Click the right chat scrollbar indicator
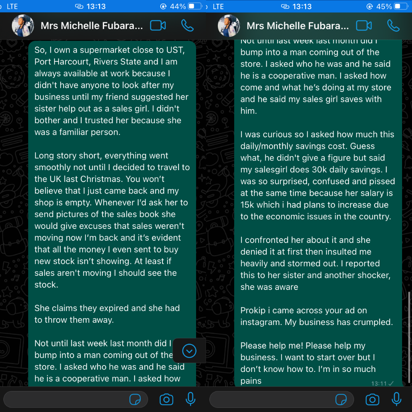 [409, 337]
